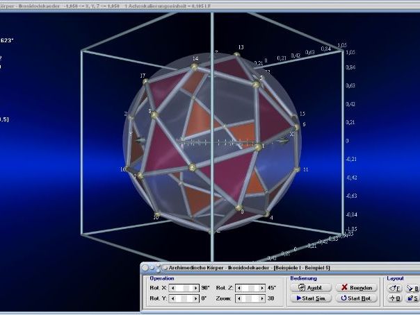Start rotation with Start Rot. button
The width and height of the screenshot is (420, 315).
(x=357, y=298)
